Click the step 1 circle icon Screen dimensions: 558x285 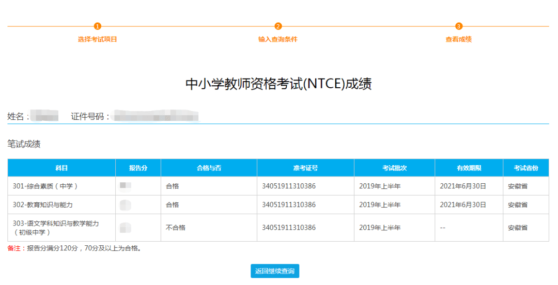[x=98, y=26]
